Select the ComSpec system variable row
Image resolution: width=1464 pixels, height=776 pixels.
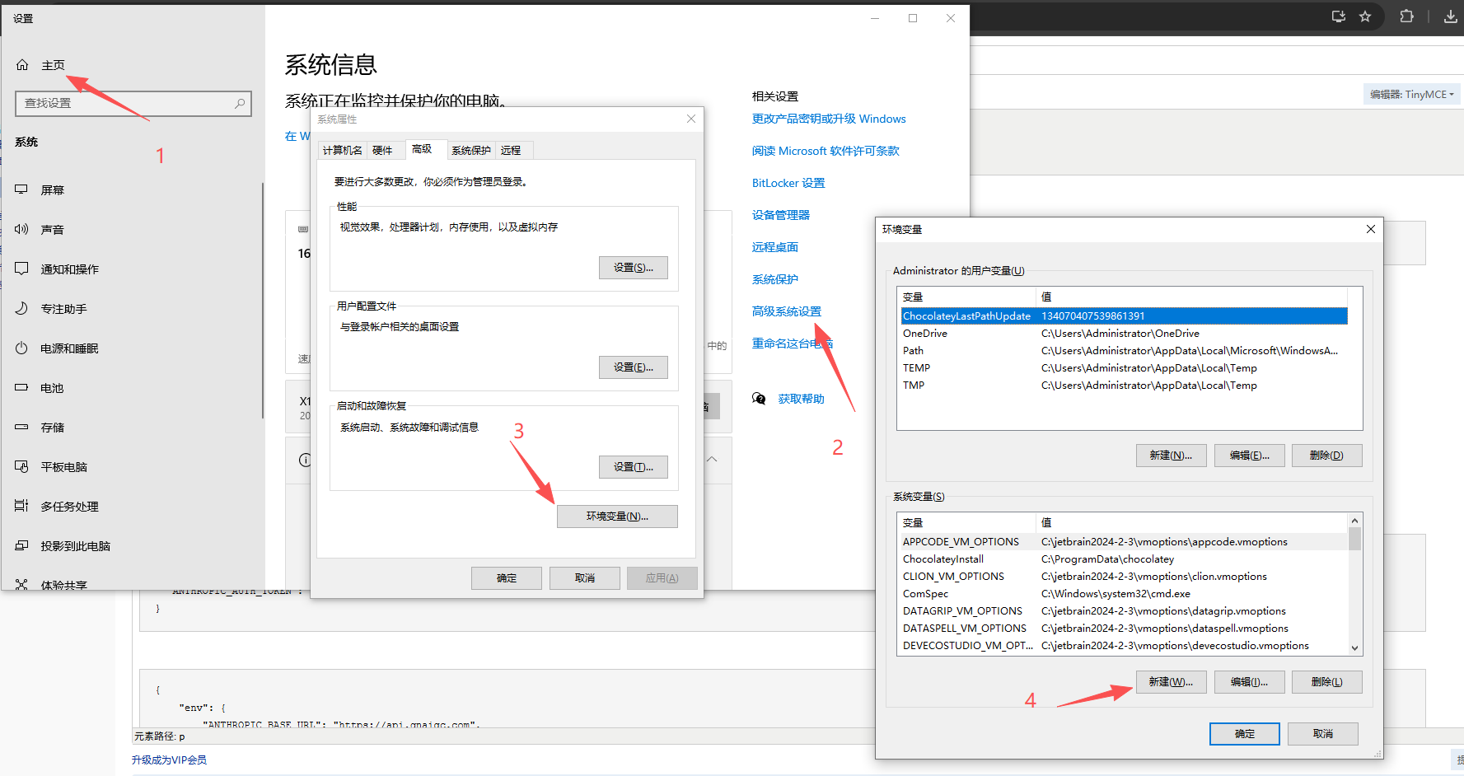[1124, 594]
